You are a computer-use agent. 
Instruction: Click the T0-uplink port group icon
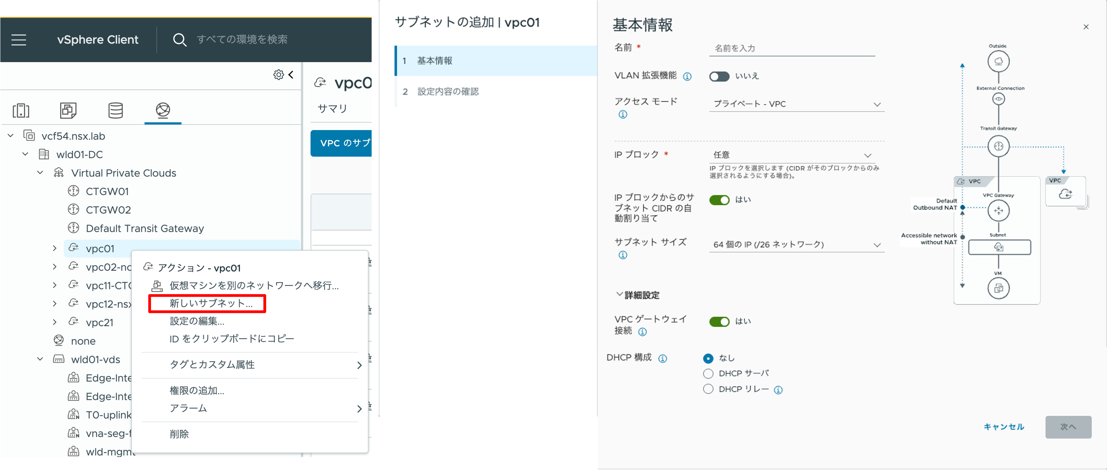pyautogui.click(x=74, y=414)
